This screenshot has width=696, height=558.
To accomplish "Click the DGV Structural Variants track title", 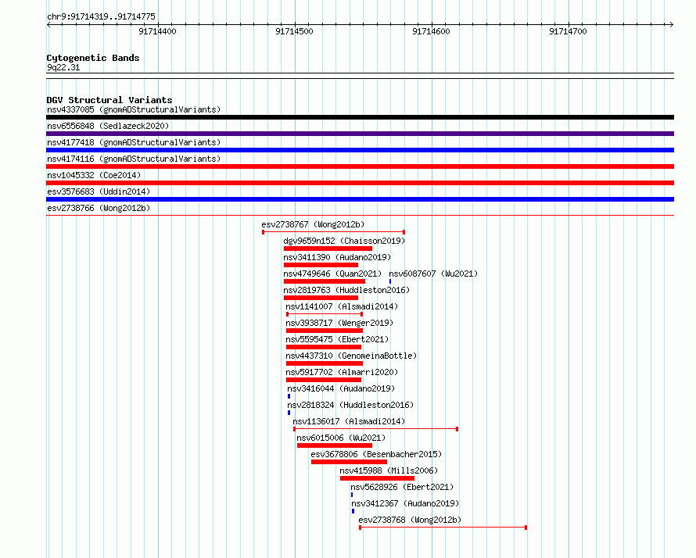I will [109, 100].
